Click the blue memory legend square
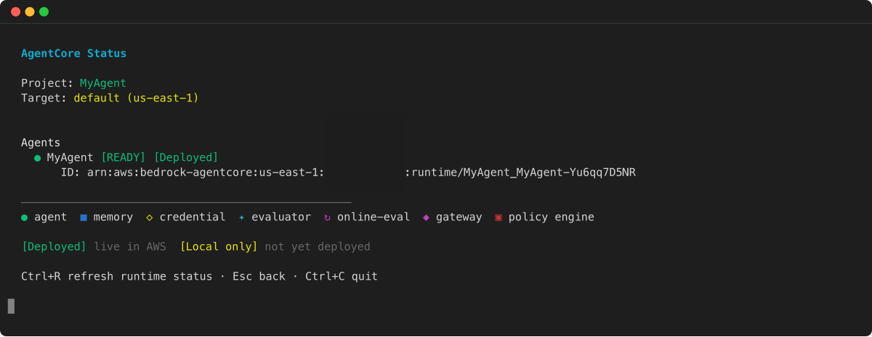 (x=84, y=217)
